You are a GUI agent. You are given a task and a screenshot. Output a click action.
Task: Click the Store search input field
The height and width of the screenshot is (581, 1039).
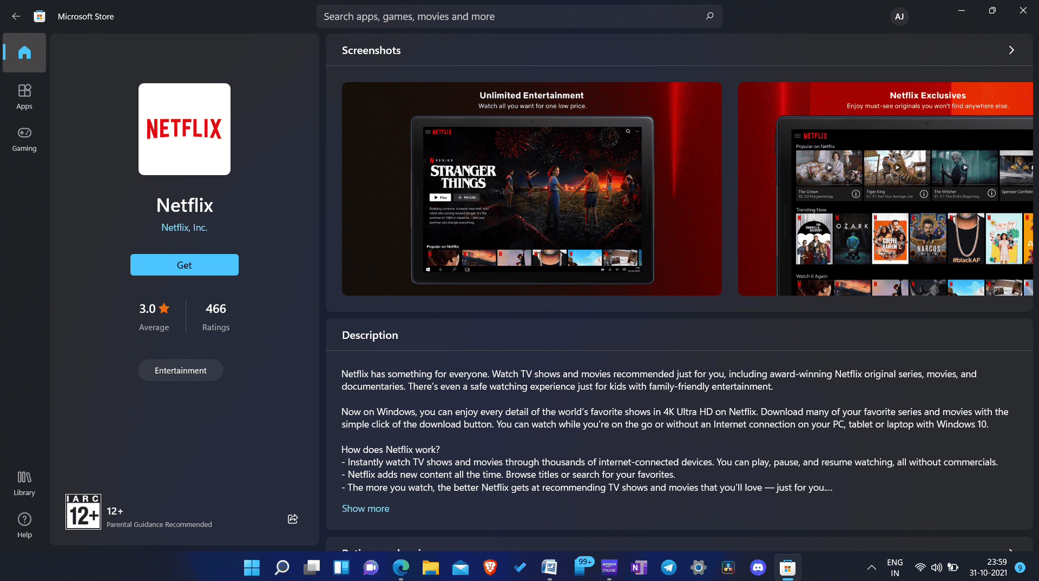(487, 16)
